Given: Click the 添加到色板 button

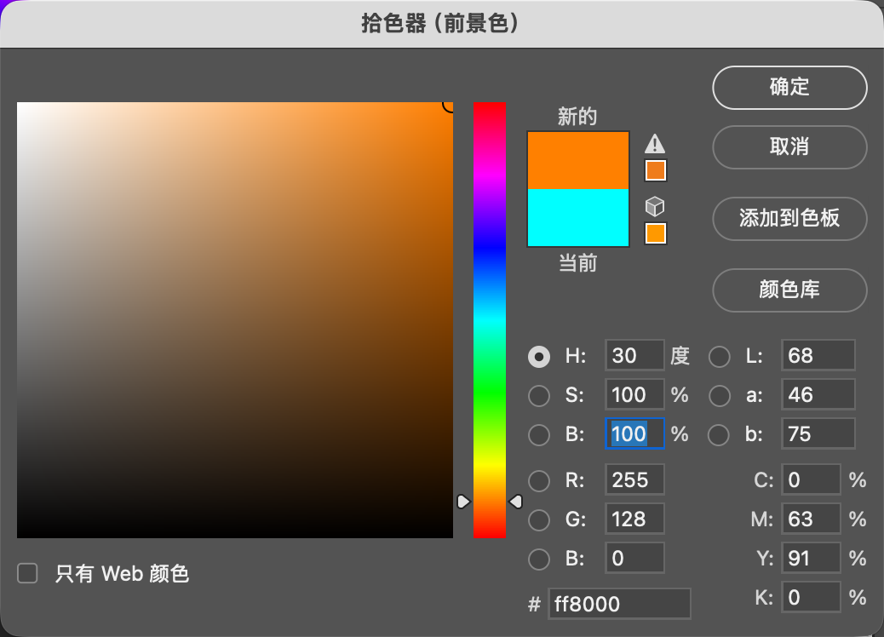Looking at the screenshot, I should pos(789,218).
